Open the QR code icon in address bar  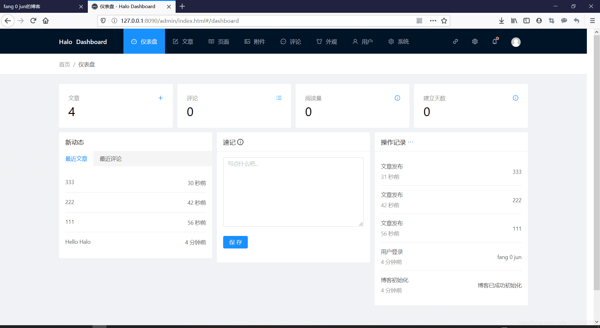[419, 21]
